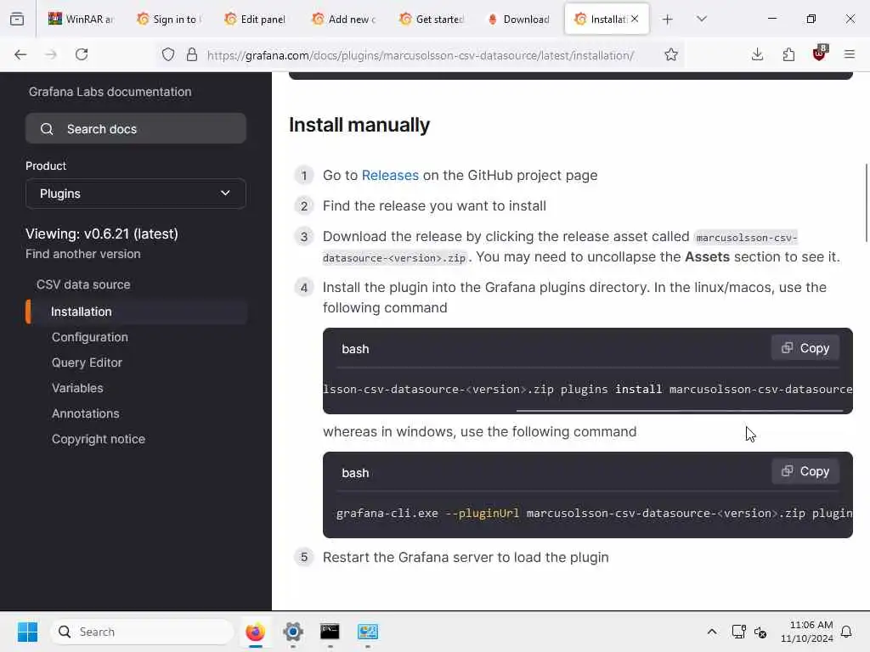Open Firefox from the taskbar
The image size is (870, 652).
255,632
